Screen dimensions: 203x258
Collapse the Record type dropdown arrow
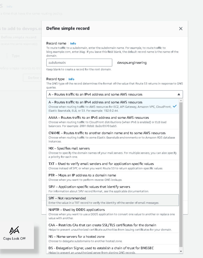pyautogui.click(x=179, y=94)
